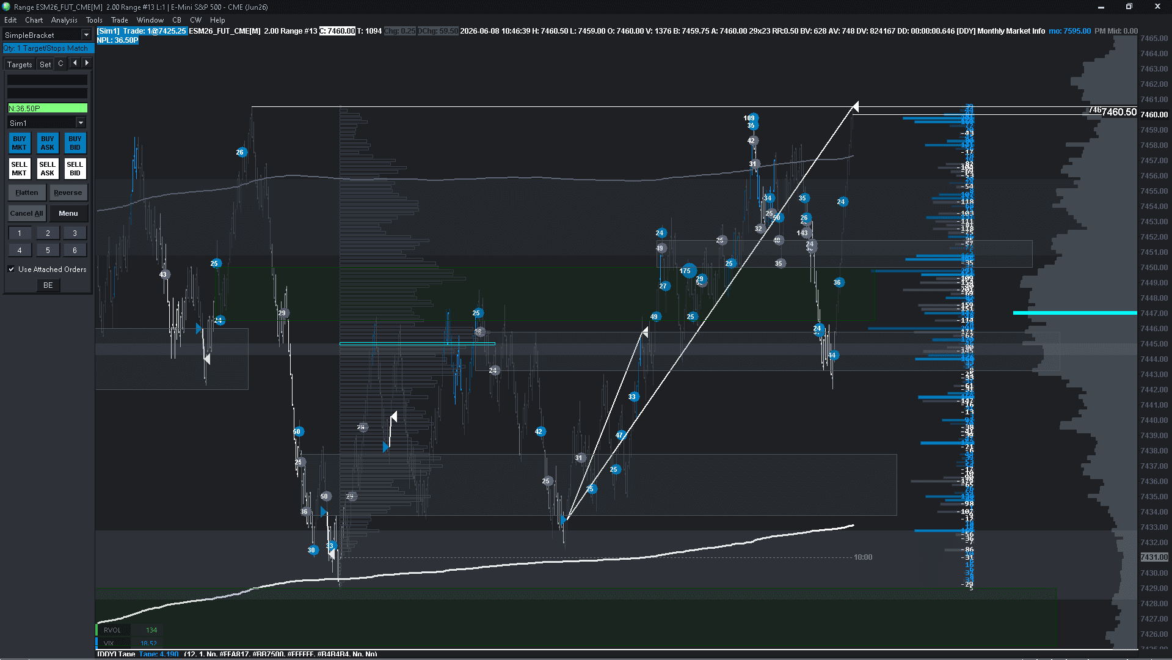The image size is (1172, 660).
Task: Select quantity preset 5
Action: pos(48,250)
